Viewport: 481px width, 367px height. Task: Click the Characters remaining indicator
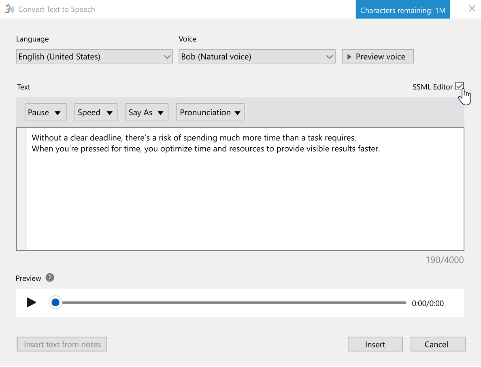tap(402, 11)
